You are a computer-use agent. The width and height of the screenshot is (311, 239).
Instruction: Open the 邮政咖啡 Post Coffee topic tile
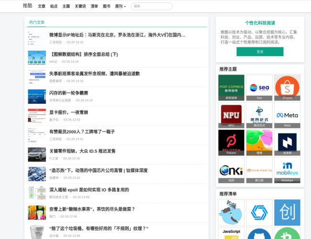(x=231, y=87)
